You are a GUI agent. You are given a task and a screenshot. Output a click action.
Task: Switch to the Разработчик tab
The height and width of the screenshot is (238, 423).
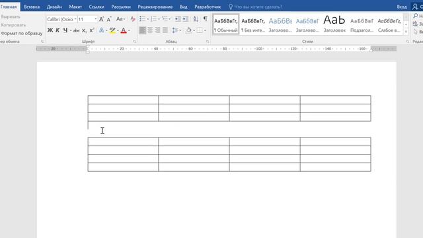(x=208, y=7)
